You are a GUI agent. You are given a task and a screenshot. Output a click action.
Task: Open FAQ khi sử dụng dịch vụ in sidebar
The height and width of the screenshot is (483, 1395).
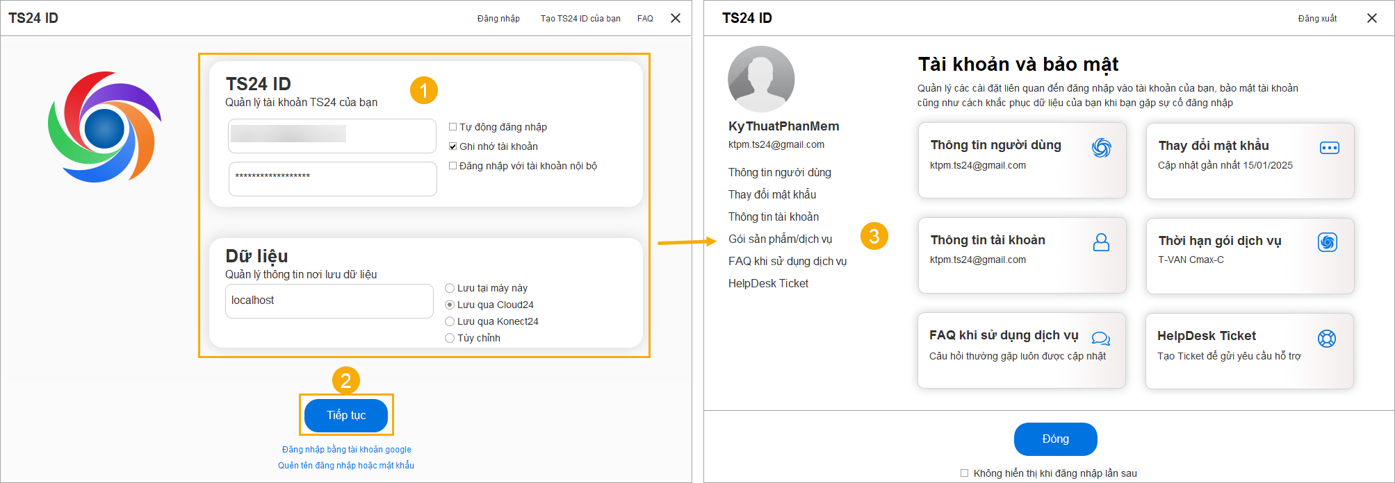[788, 261]
